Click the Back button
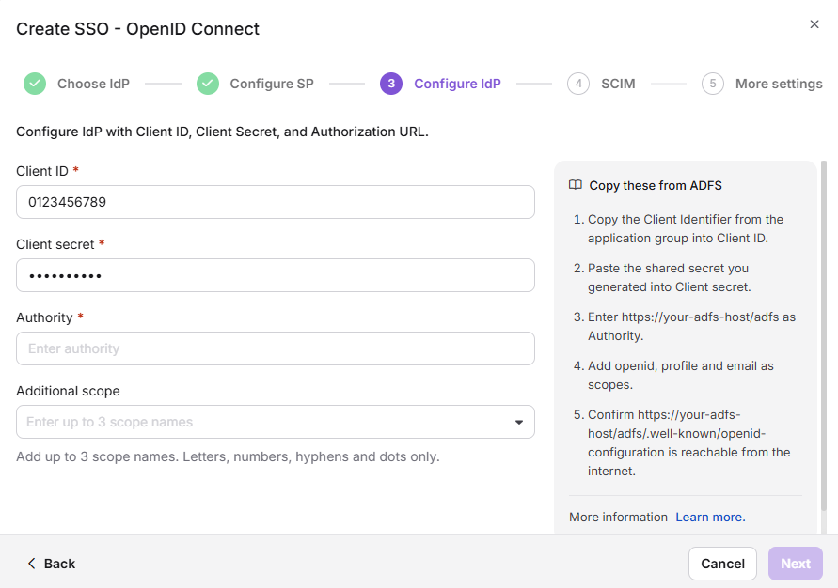 [x=52, y=564]
